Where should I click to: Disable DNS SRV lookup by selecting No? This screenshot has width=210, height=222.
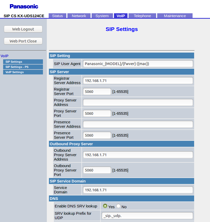(118, 206)
